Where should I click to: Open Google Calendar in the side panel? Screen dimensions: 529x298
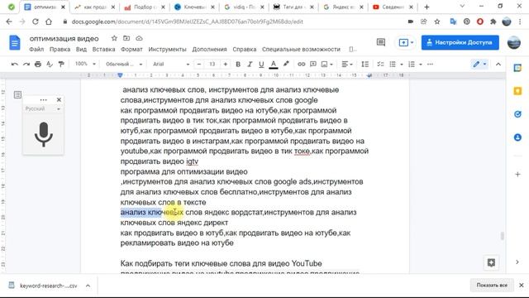coord(517,68)
